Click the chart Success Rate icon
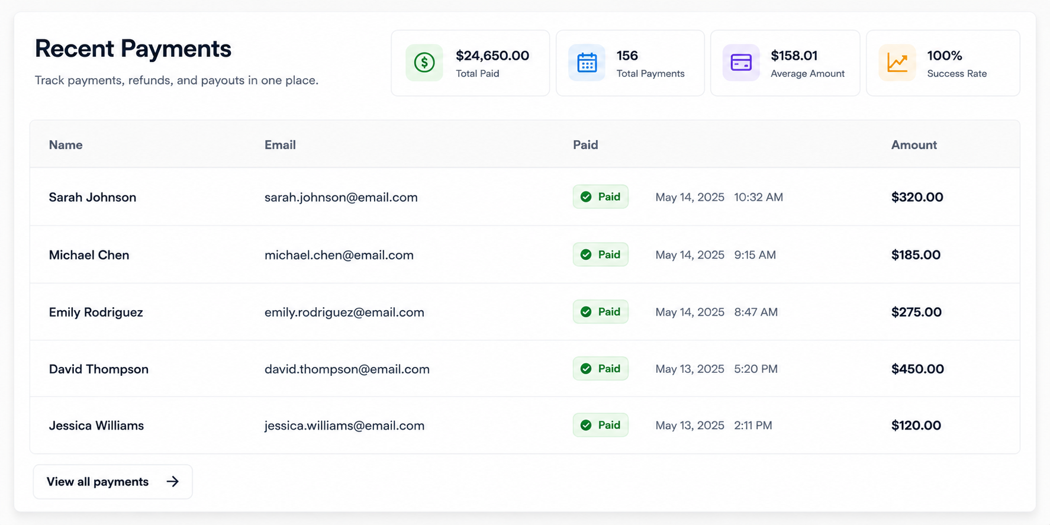The width and height of the screenshot is (1050, 525). click(x=897, y=63)
